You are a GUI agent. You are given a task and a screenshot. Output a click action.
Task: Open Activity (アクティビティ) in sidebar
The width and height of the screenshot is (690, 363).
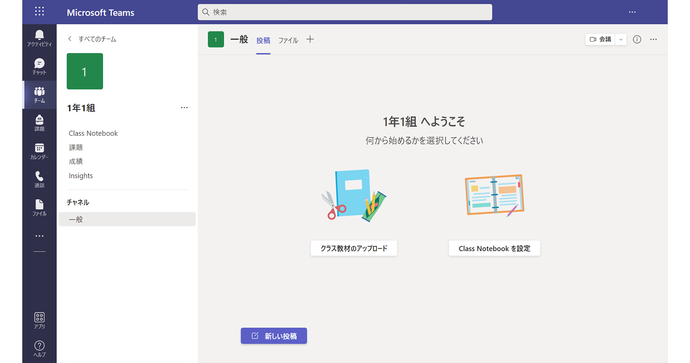coord(40,38)
